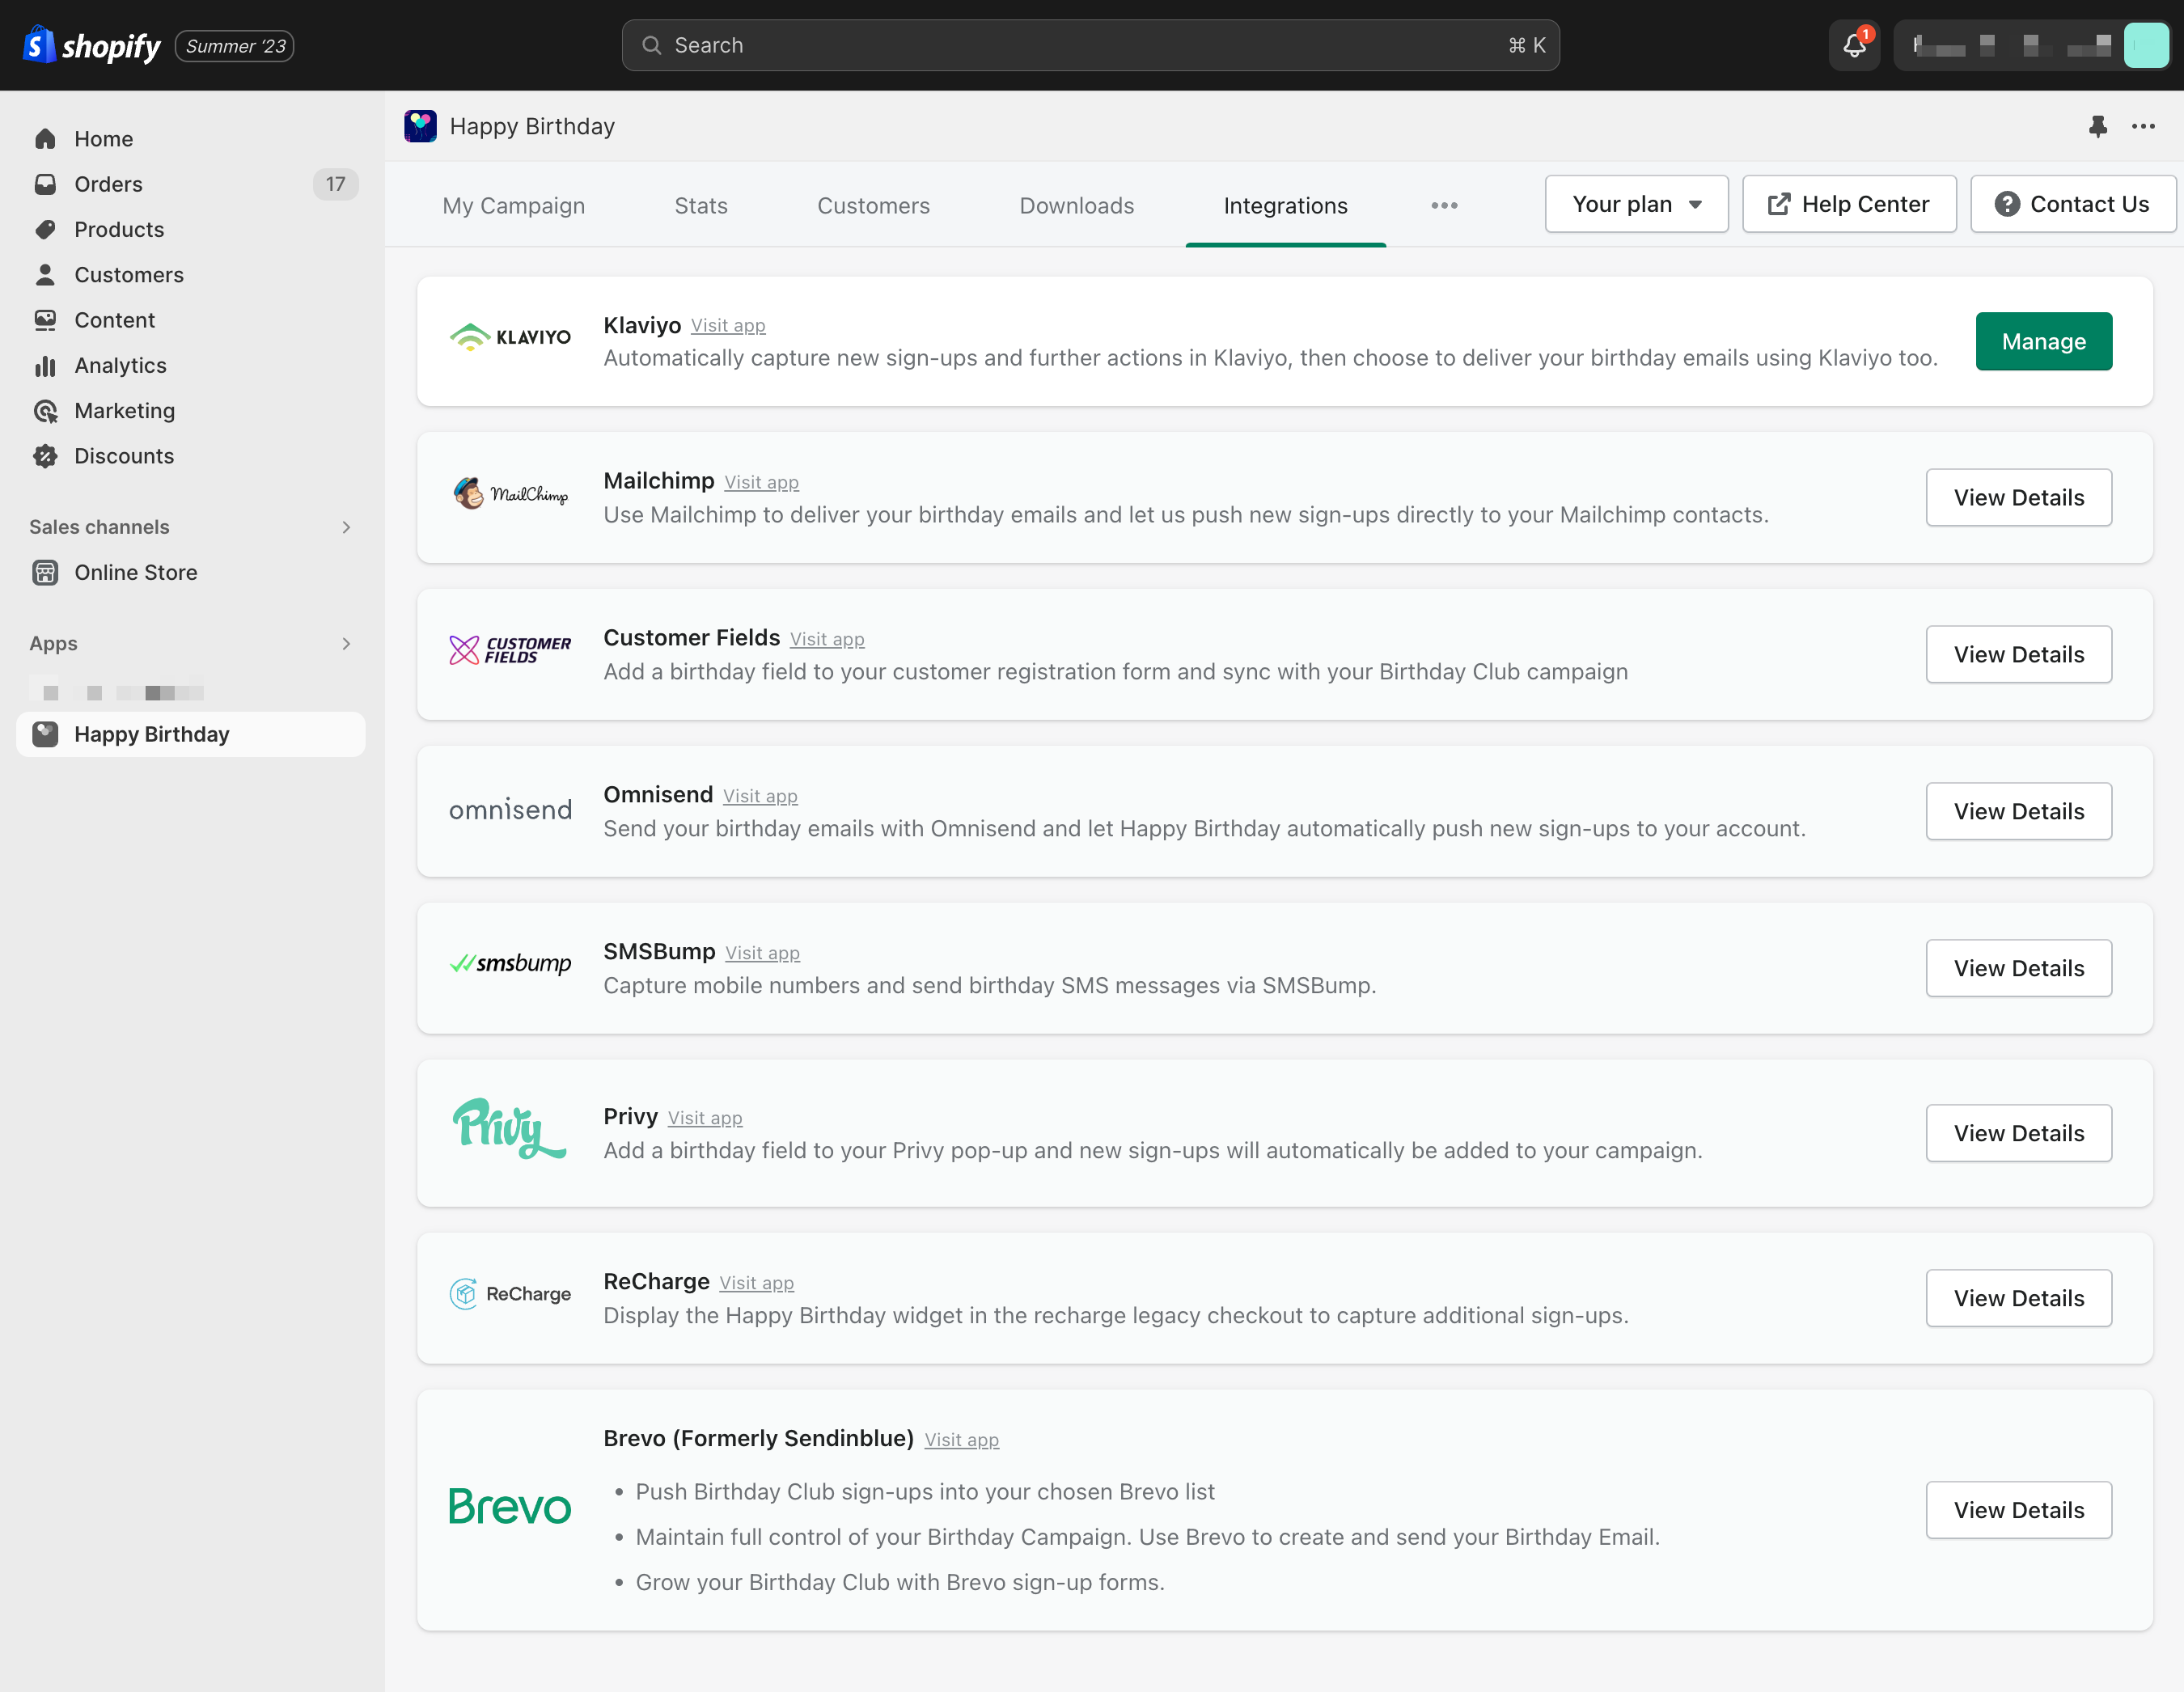Image resolution: width=2184 pixels, height=1692 pixels.
Task: Follow SMSBump Visit app link
Action: [762, 954]
